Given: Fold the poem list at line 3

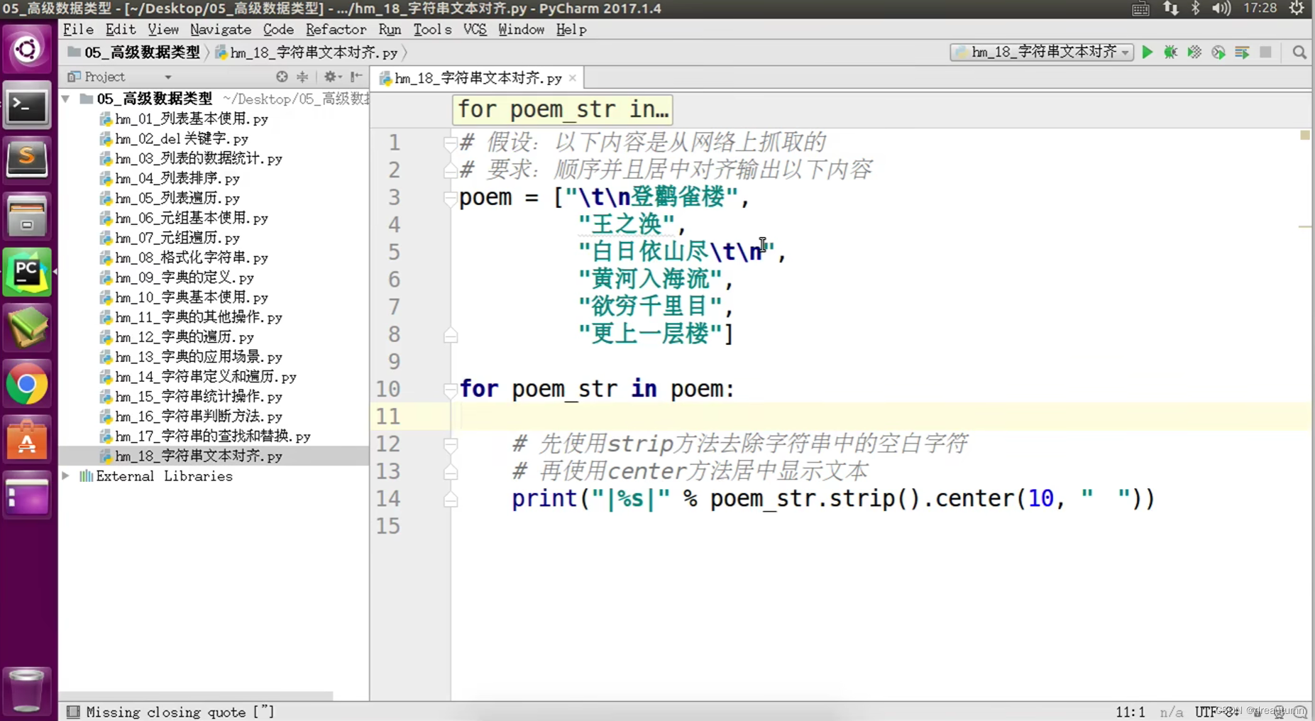Looking at the screenshot, I should [x=450, y=198].
